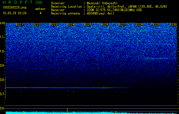Click the "Receiving Location" field label
The height and width of the screenshot is (114, 179).
(x=66, y=7)
